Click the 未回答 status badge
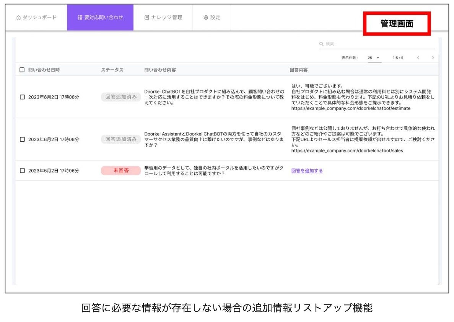Viewport: 454px width, 322px height. click(121, 170)
